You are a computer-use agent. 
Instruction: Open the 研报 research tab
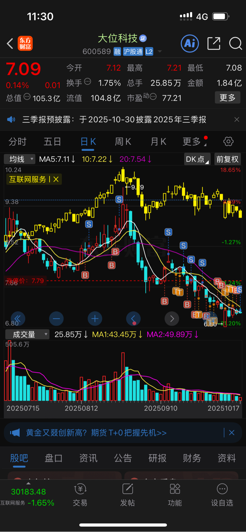(x=157, y=458)
